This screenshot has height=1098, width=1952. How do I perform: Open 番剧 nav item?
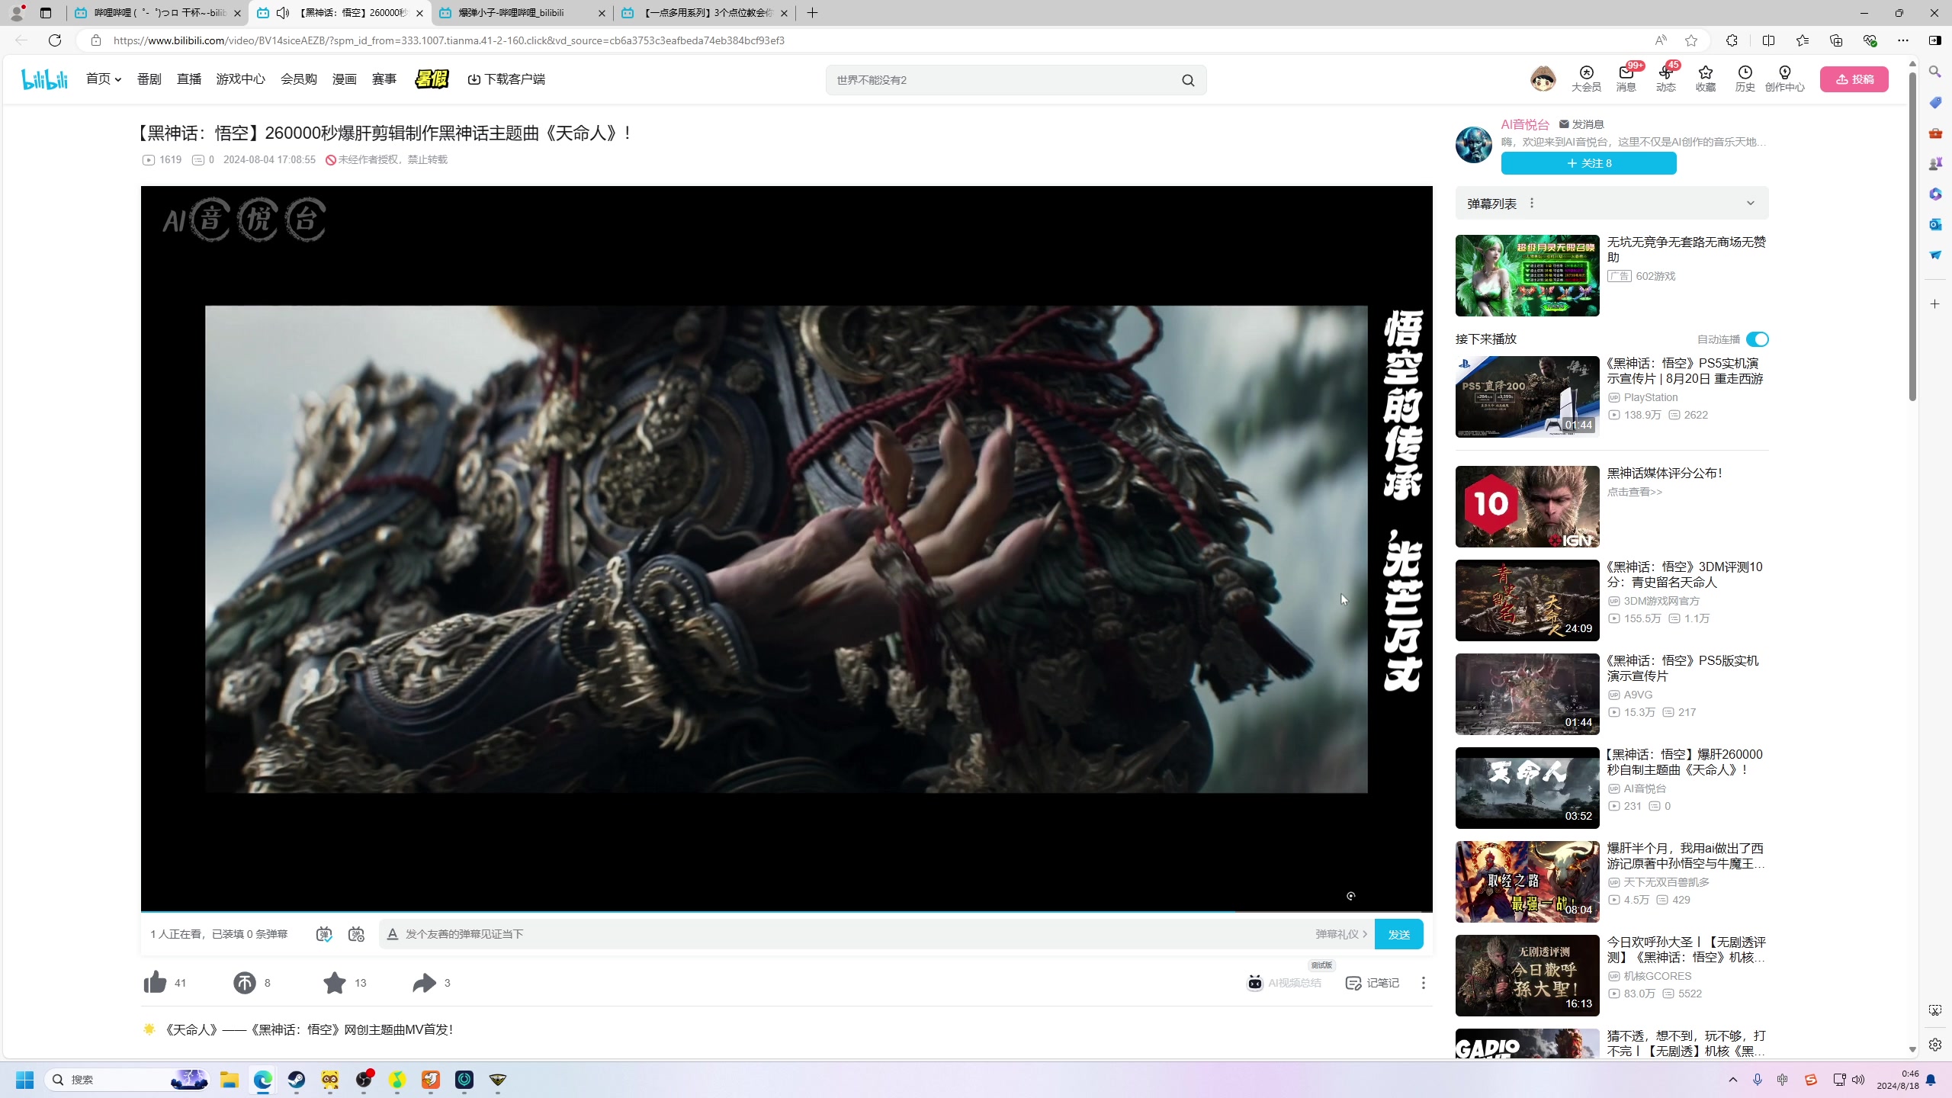click(x=149, y=79)
